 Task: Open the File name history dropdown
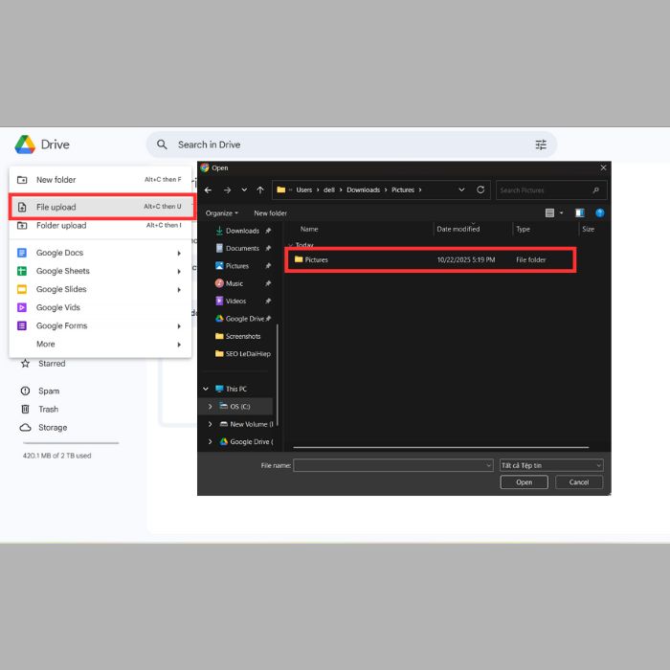488,465
